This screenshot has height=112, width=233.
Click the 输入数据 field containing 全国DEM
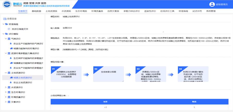[113, 30]
